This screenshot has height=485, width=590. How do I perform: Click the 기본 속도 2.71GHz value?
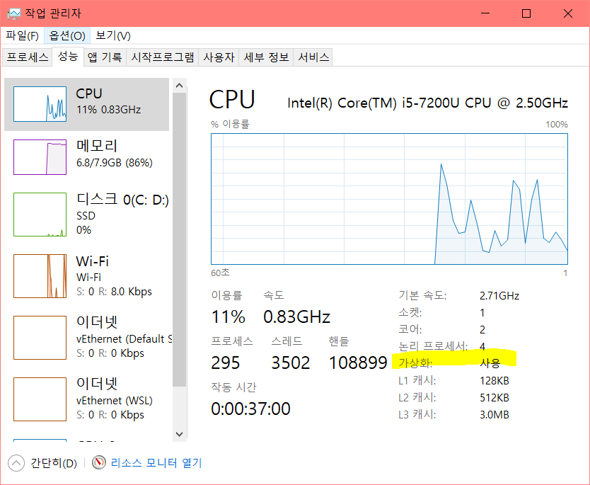pyautogui.click(x=499, y=296)
